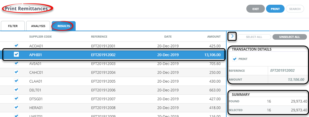This screenshot has width=309, height=117.
Task: Switch to the FILTER tab
Action: pos(13,26)
